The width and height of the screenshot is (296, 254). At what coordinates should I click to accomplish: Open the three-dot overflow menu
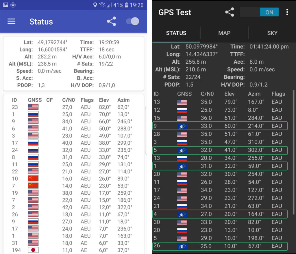(x=287, y=12)
